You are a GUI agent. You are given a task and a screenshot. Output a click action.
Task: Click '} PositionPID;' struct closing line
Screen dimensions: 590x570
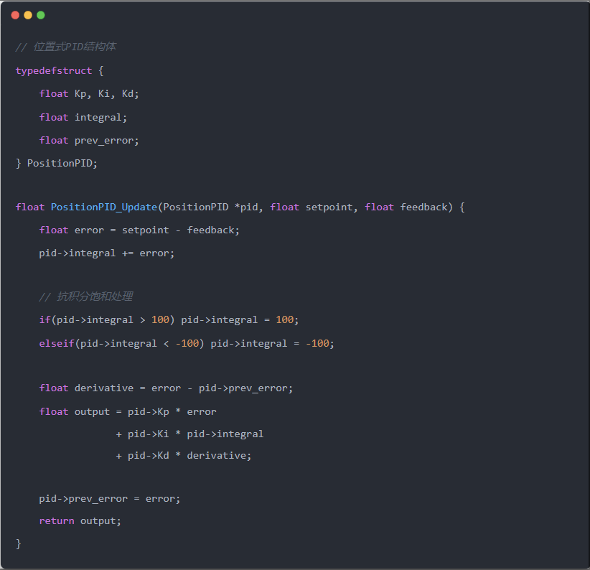[57, 163]
